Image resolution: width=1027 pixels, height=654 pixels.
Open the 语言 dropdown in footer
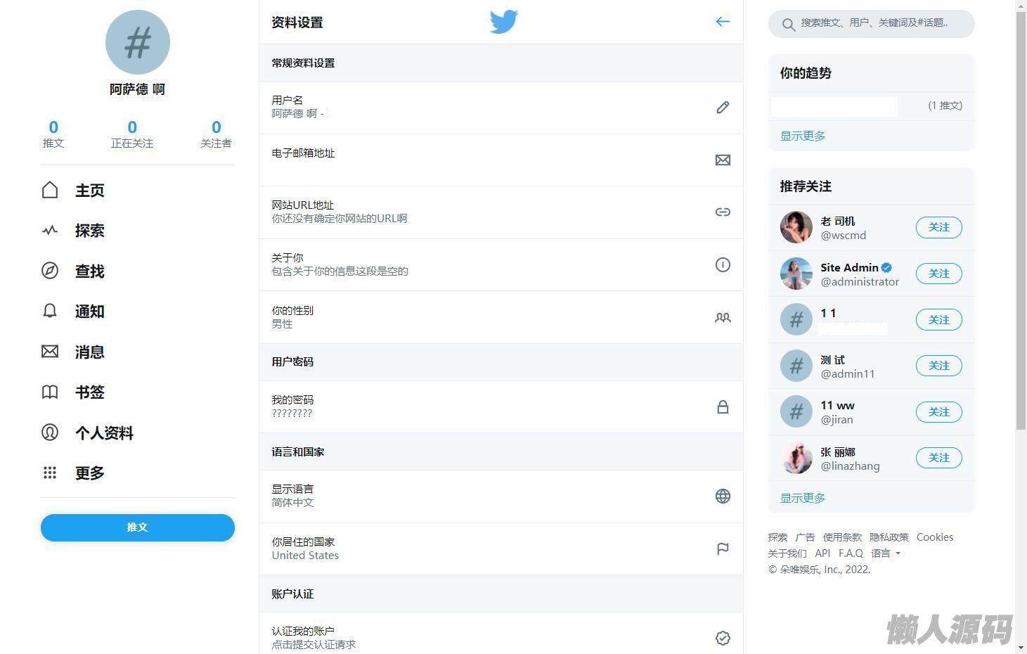coord(886,553)
